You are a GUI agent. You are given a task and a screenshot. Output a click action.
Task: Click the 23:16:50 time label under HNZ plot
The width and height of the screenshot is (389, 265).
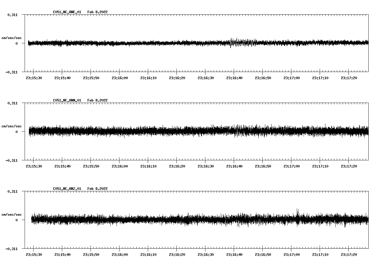tap(263, 255)
